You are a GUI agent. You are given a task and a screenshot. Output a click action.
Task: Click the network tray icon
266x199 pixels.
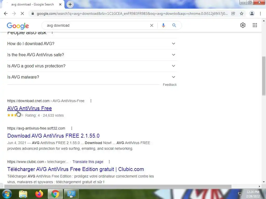point(240,194)
